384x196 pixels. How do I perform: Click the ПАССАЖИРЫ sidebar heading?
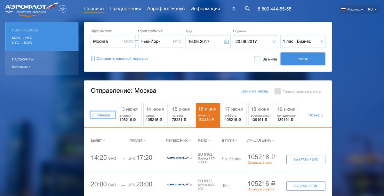[x=23, y=59]
